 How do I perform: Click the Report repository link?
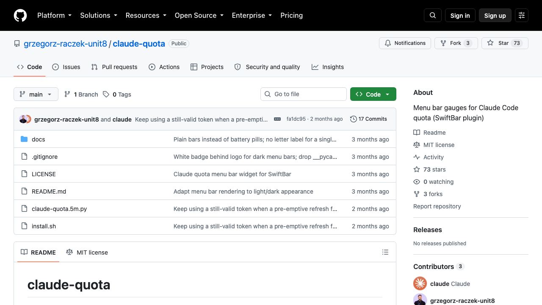point(437,206)
